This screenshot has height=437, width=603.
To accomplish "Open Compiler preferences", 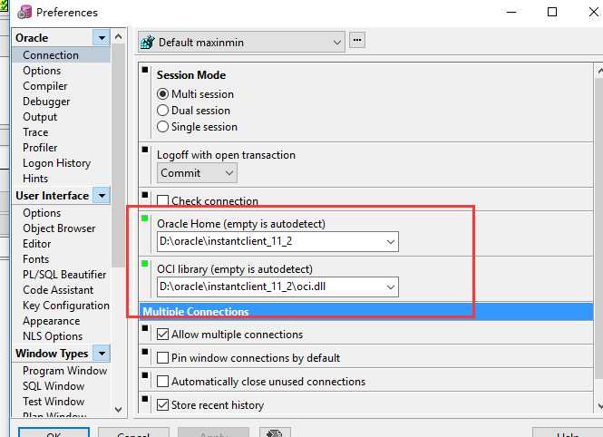I will (45, 86).
